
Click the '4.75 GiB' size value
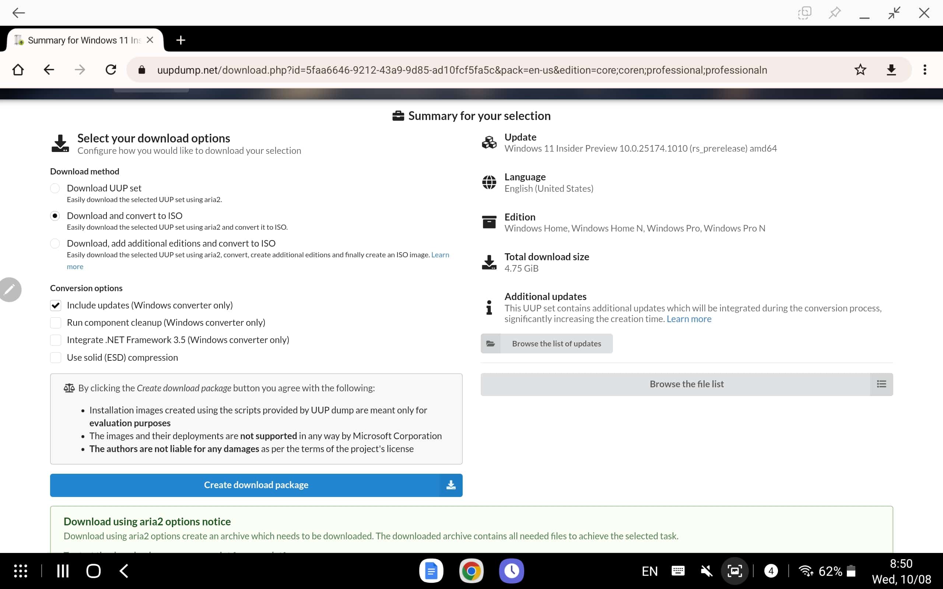[x=521, y=268]
